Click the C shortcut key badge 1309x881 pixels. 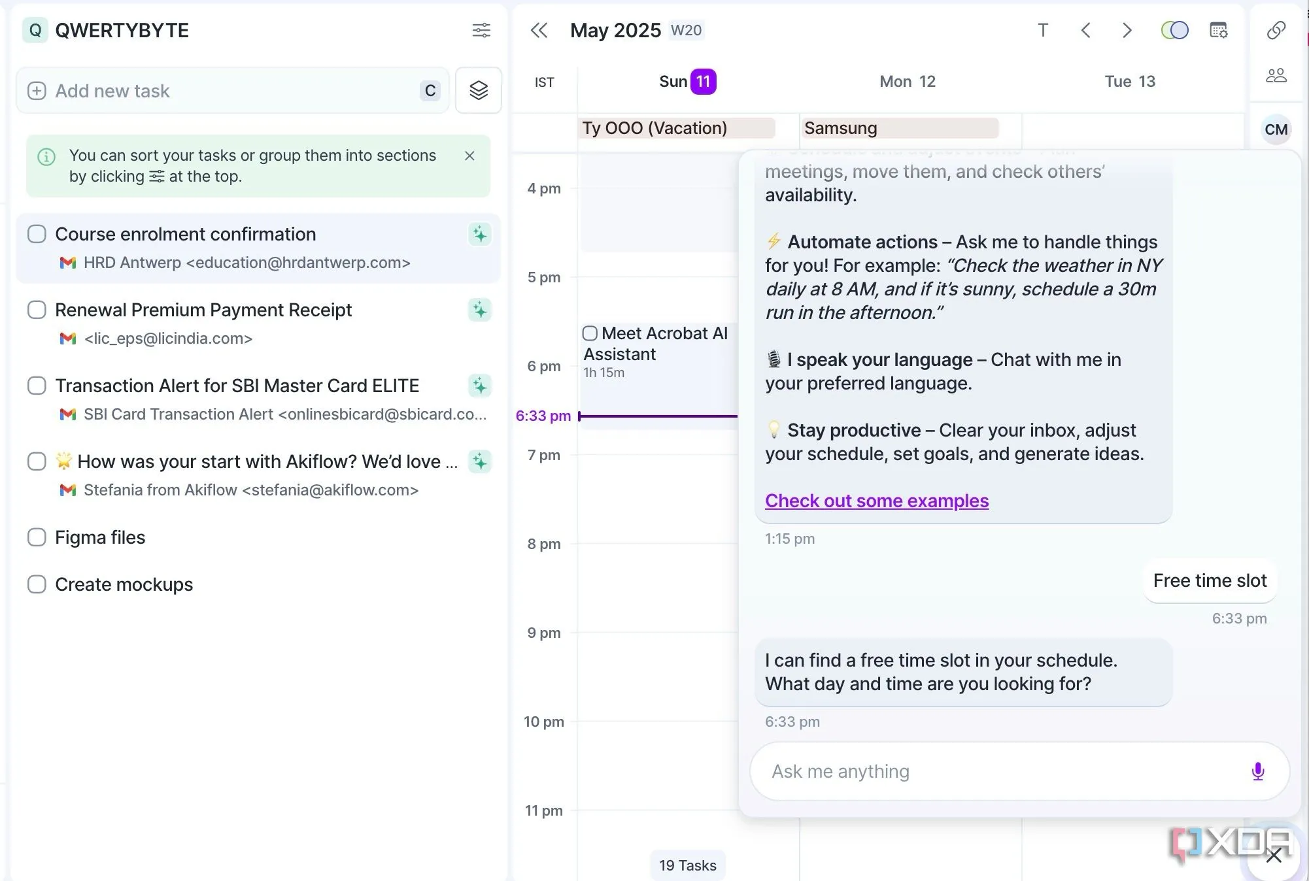[x=430, y=91]
